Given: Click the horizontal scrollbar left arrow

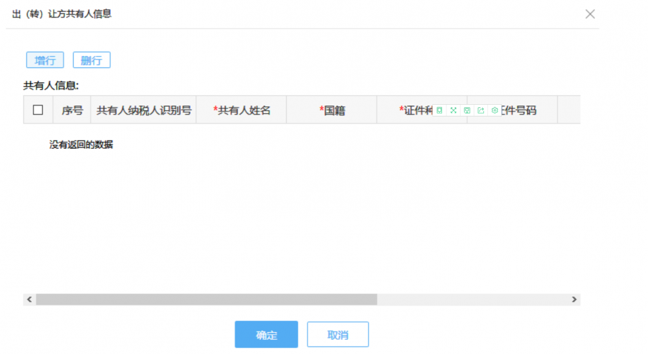Looking at the screenshot, I should pyautogui.click(x=29, y=300).
